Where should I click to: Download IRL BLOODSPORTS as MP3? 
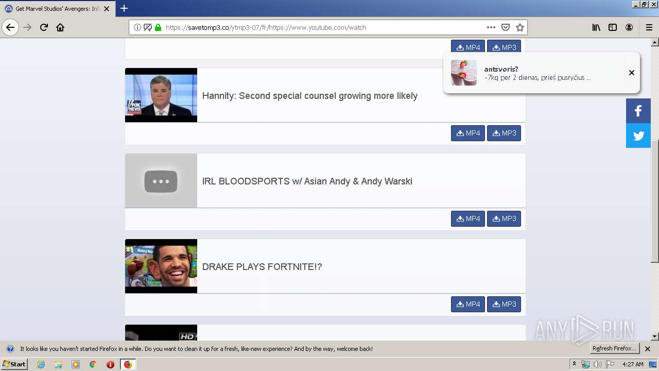tap(504, 218)
